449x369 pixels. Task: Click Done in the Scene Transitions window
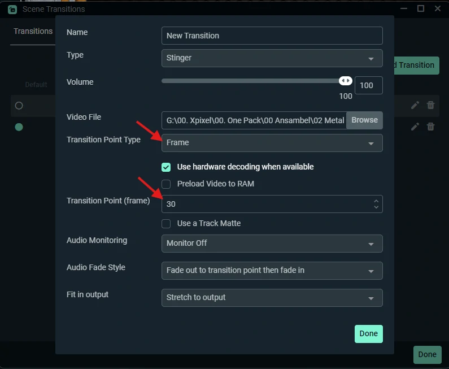pos(427,355)
